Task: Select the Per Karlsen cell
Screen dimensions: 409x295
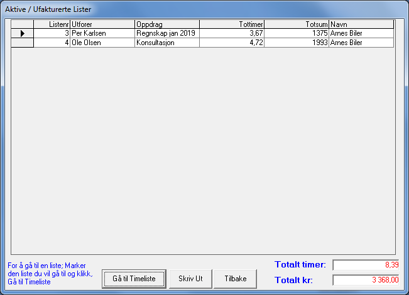Action: click(102, 33)
